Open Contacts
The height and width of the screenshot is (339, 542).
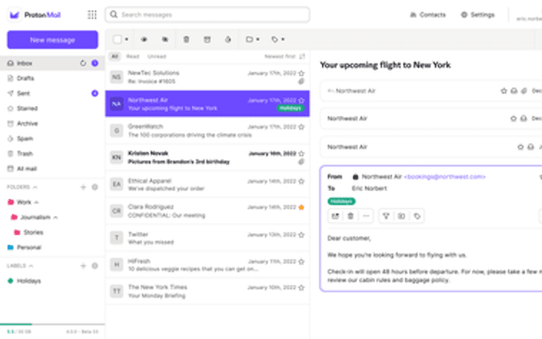(428, 15)
